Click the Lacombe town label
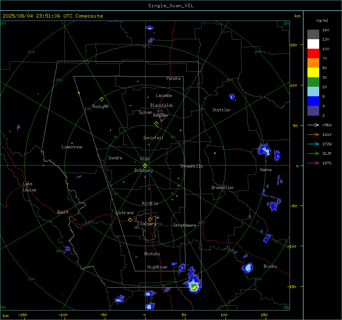The height and width of the screenshot is (320, 342). coord(164,96)
